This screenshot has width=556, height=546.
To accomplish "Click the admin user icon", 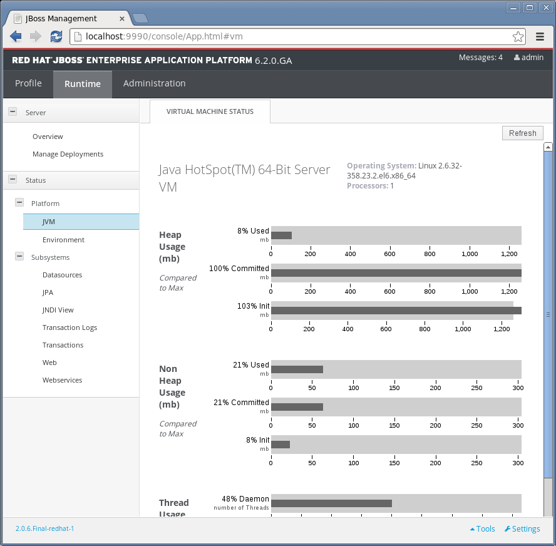I will (517, 58).
